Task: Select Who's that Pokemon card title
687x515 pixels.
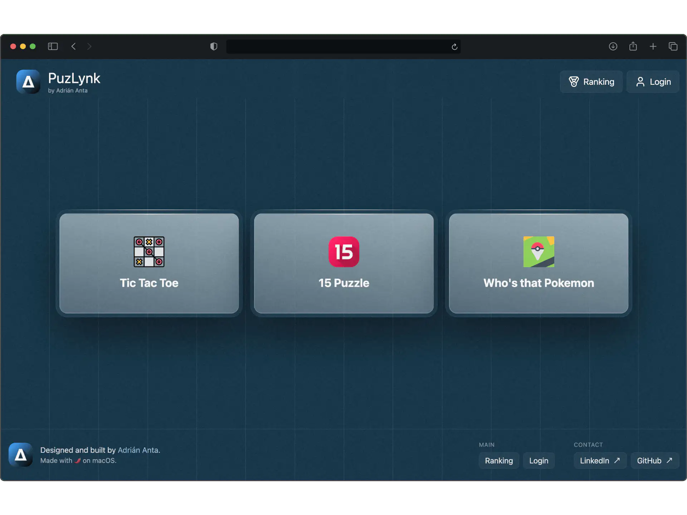Action: (x=539, y=283)
